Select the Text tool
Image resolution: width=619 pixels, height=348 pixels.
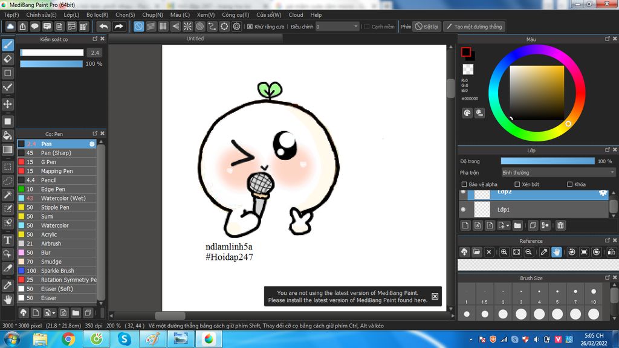8,240
